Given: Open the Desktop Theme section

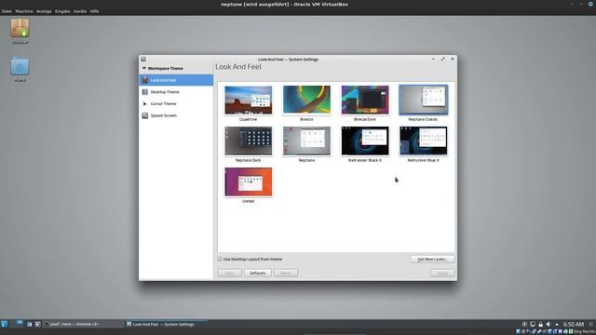Looking at the screenshot, I should [x=176, y=92].
